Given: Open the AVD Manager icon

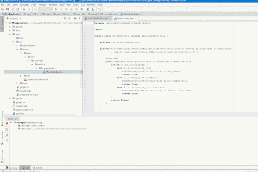Looking at the screenshot, I should coord(88,9).
